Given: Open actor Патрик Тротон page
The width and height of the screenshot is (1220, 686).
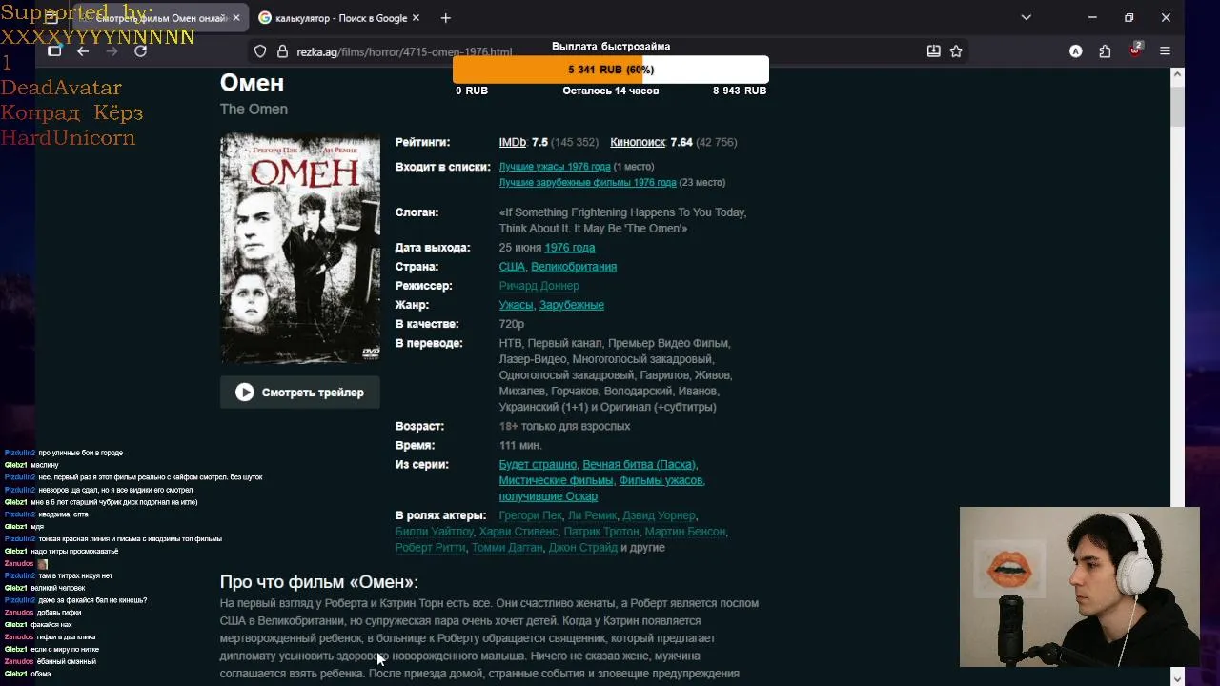Looking at the screenshot, I should 601,532.
